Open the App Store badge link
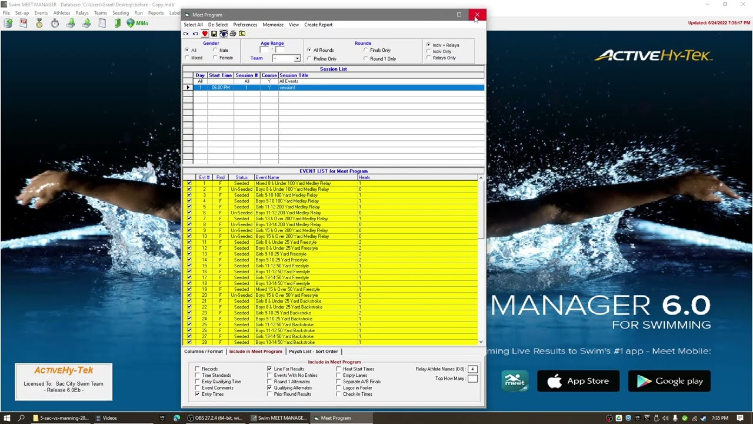The image size is (753, 424). point(578,381)
